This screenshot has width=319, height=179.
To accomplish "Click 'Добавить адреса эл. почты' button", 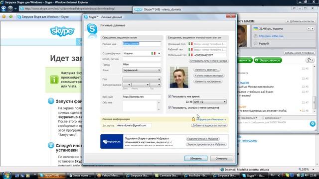I will [x=209, y=126].
